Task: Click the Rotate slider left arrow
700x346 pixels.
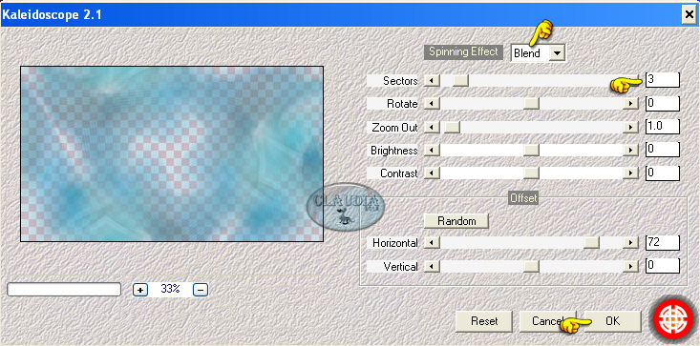Action: pos(432,104)
